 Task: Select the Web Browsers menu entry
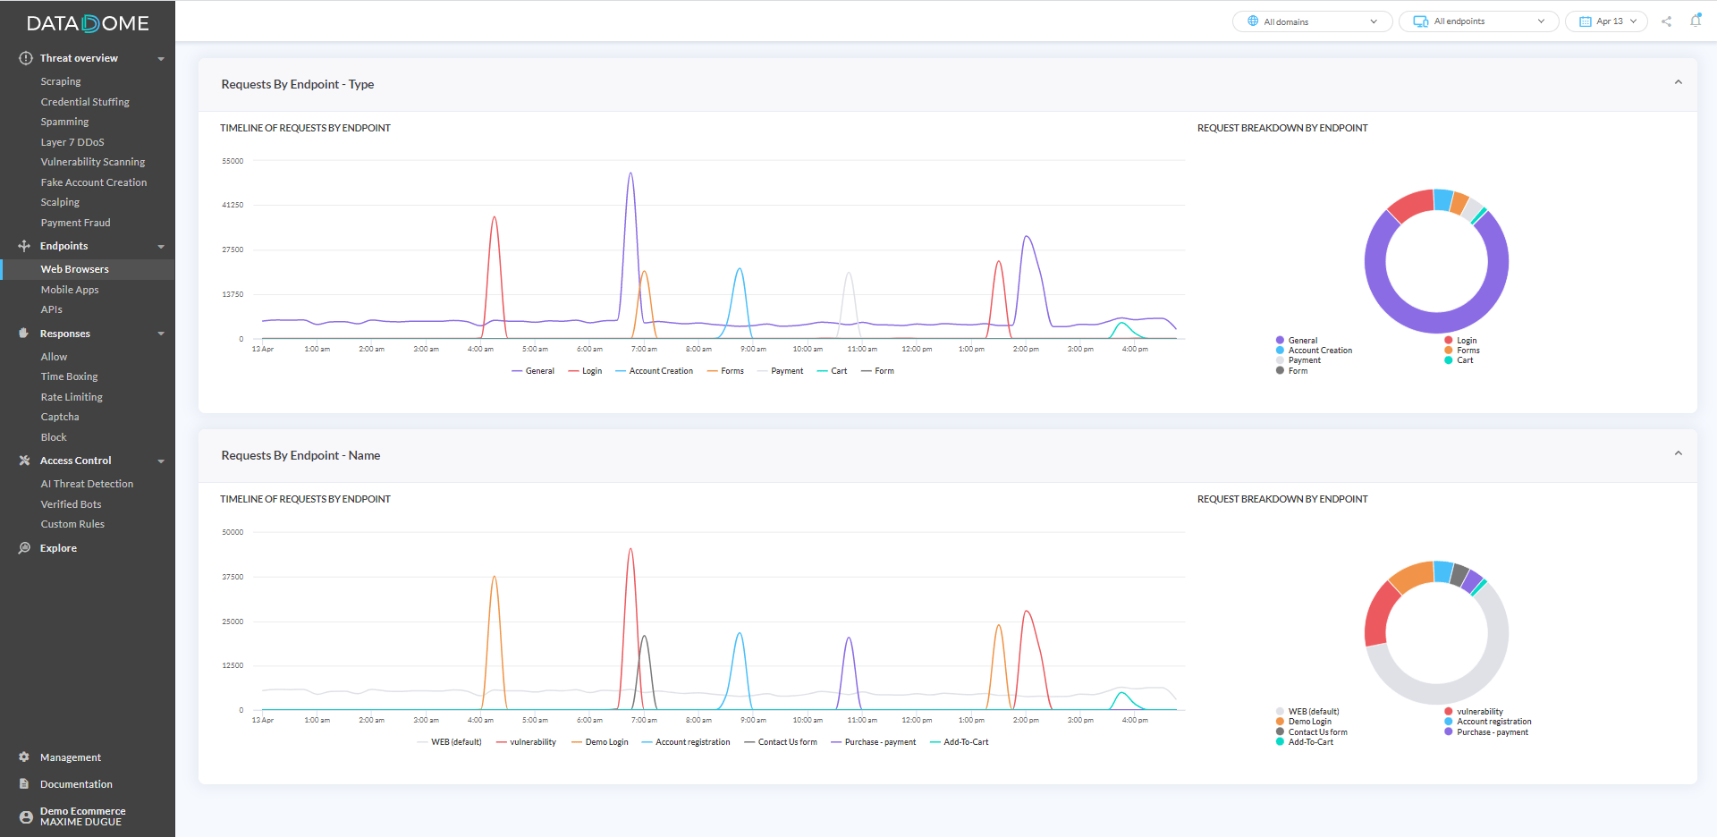75,268
